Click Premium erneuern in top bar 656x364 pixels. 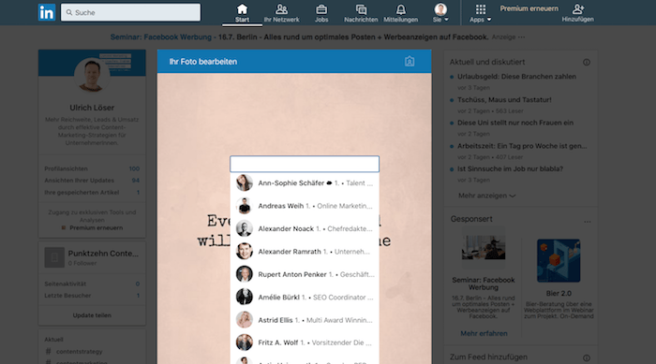tap(529, 8)
